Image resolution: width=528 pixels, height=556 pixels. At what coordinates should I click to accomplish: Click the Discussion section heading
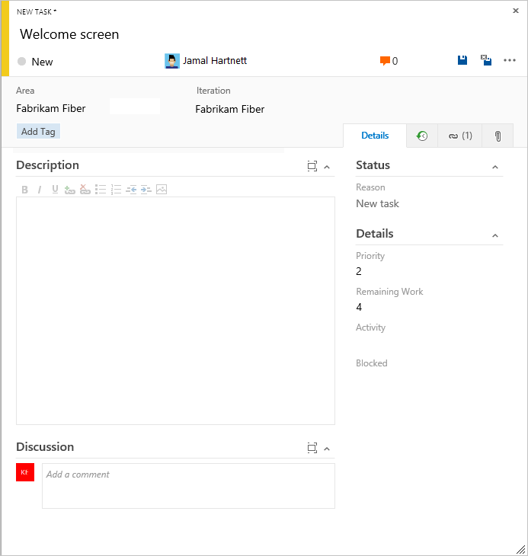tap(45, 447)
